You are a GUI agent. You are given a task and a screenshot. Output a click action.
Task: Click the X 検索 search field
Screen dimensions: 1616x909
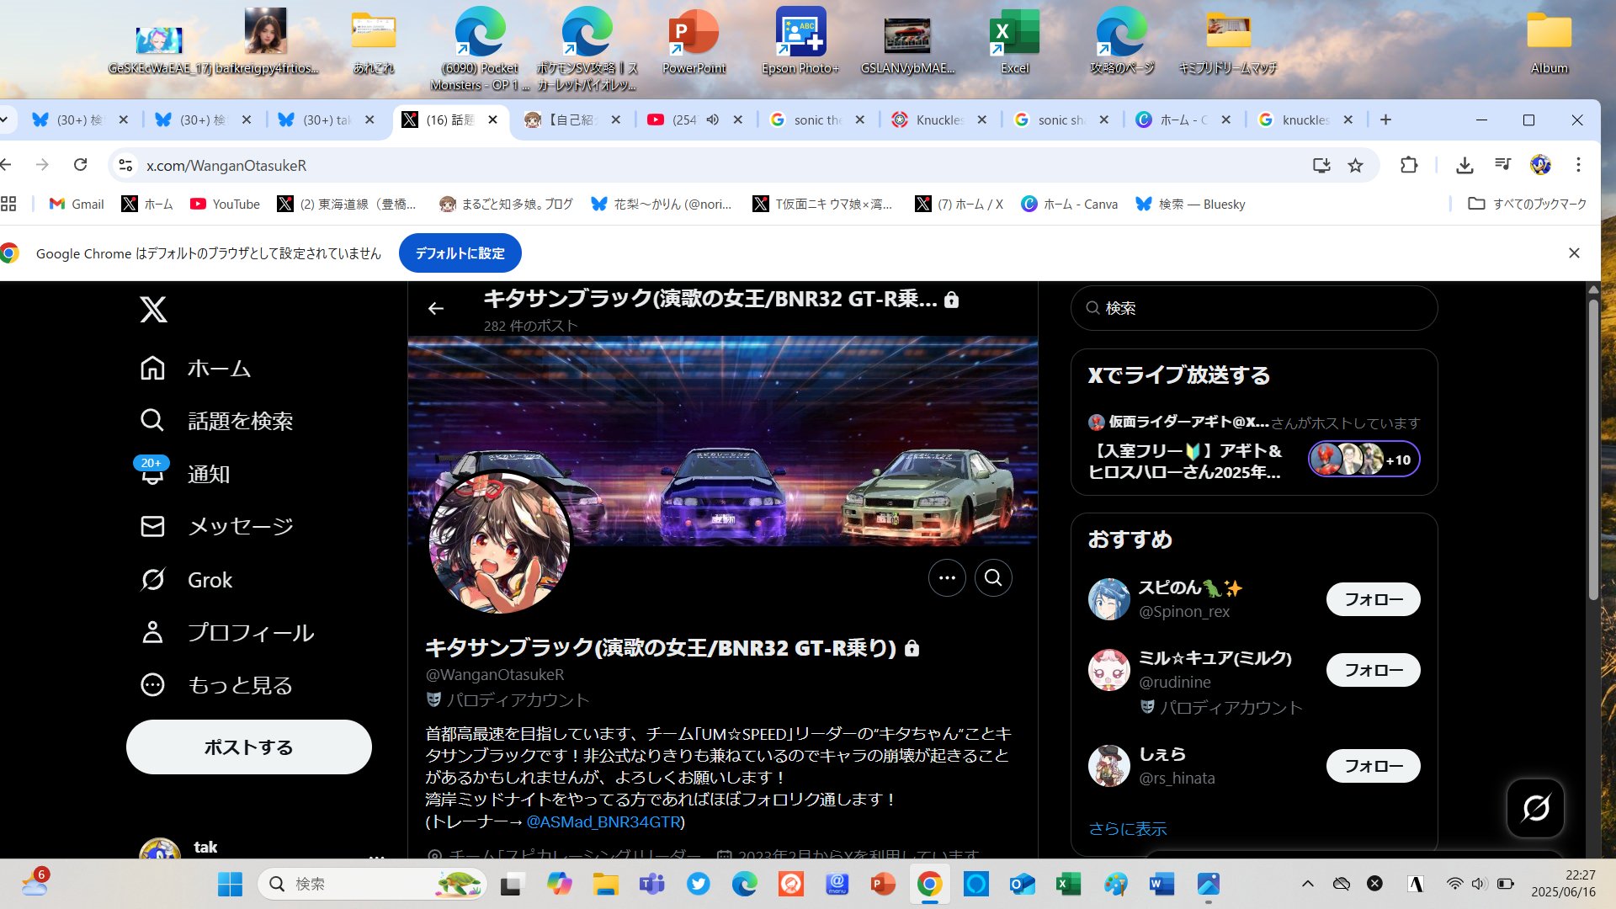point(1253,308)
